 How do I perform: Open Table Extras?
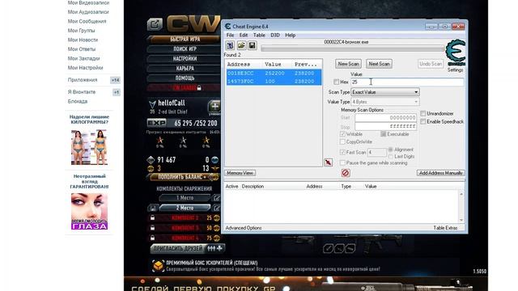(x=445, y=228)
